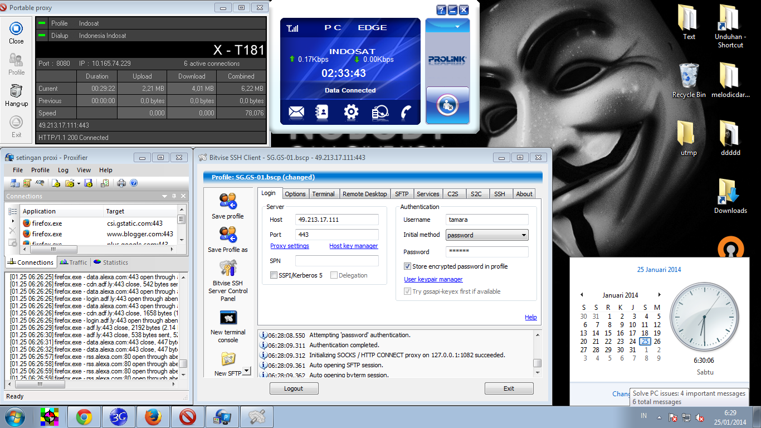Open the File menu in Proxifier

tap(18, 170)
